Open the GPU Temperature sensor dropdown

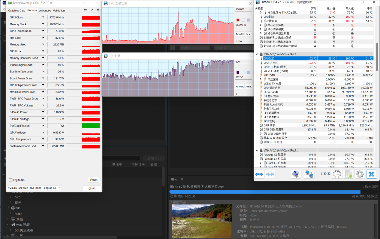coord(43,31)
